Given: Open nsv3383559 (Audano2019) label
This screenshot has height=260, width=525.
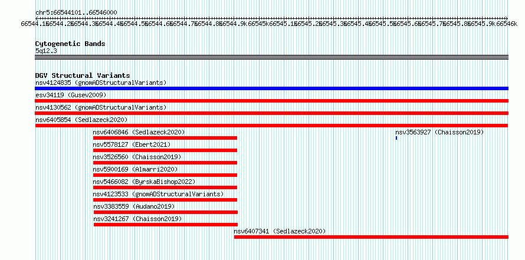Looking at the screenshot, I should click(x=134, y=206).
